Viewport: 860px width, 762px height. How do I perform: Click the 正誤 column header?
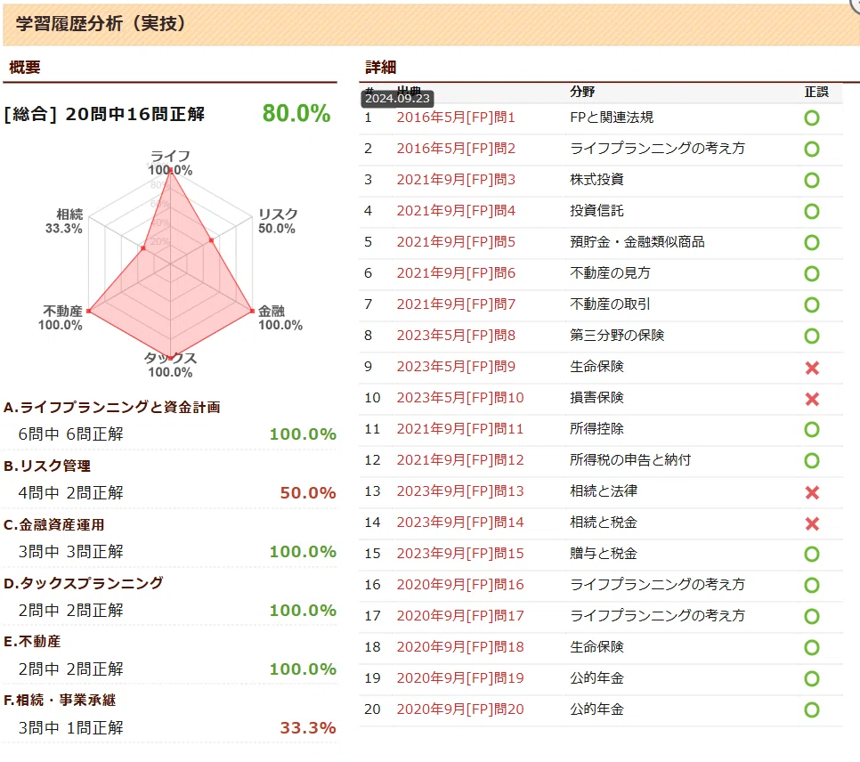(816, 92)
